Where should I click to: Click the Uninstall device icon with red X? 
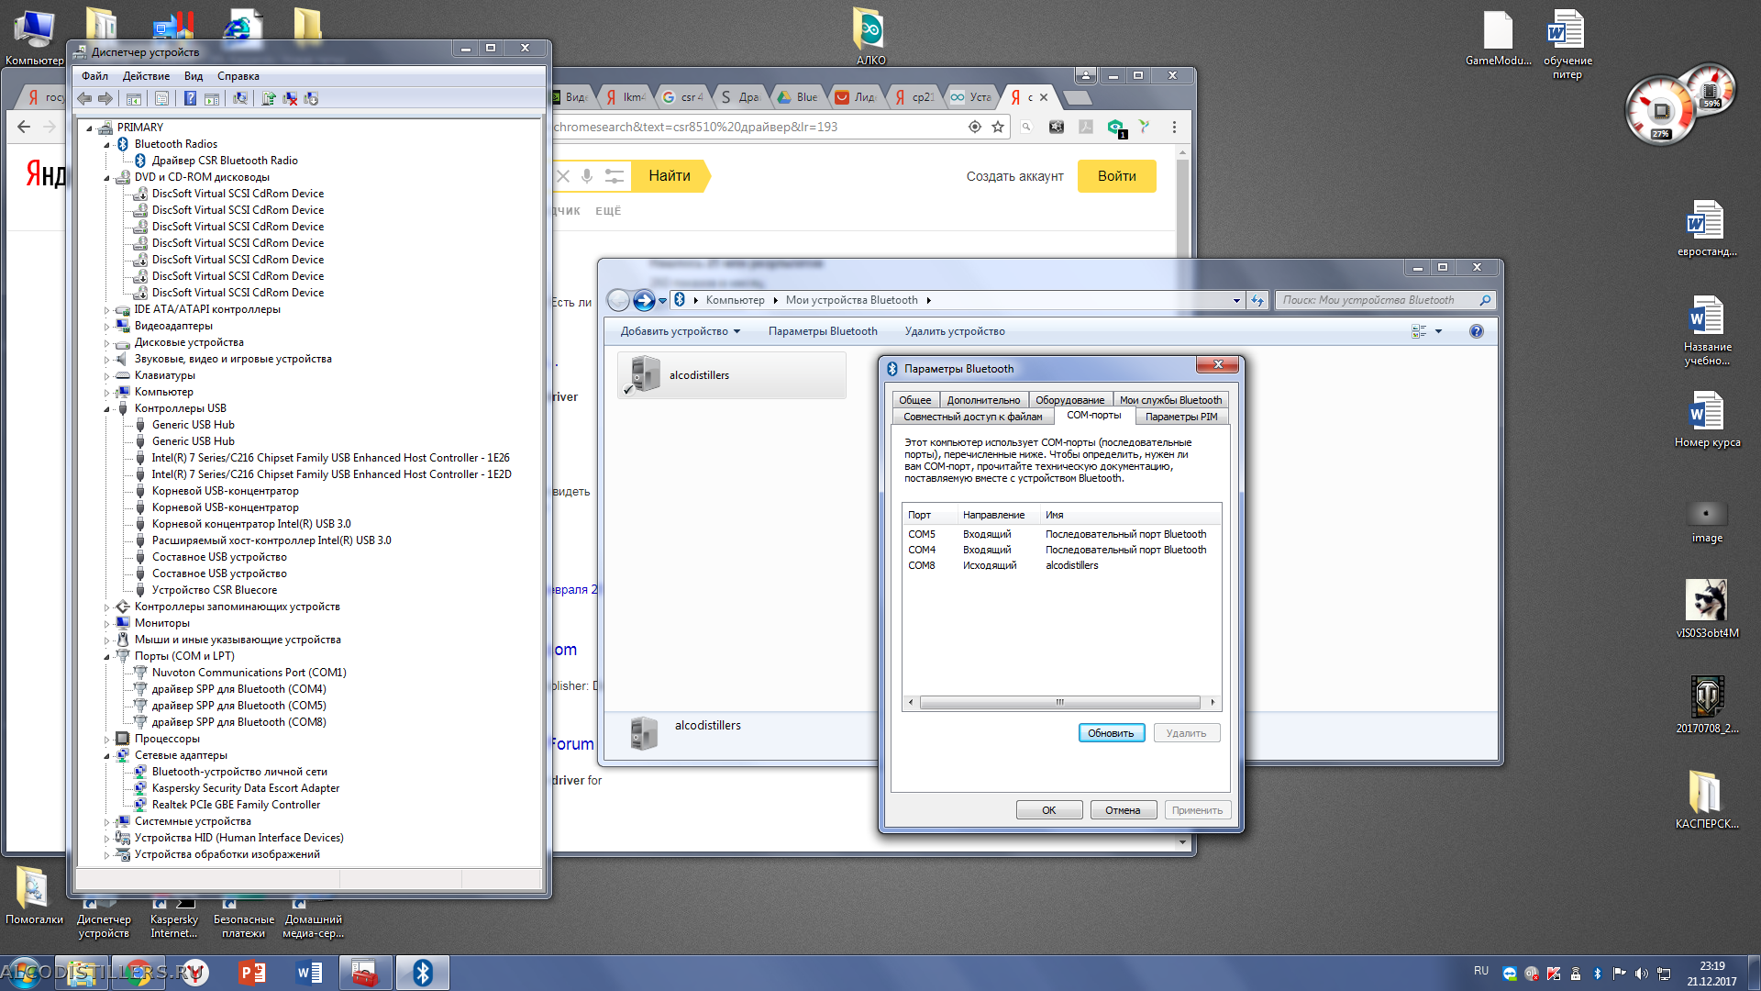click(290, 99)
